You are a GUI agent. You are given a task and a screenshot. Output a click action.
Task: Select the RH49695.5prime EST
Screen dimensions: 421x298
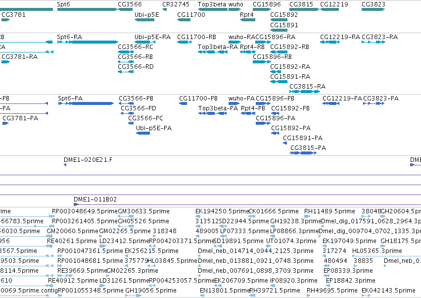click(309, 296)
